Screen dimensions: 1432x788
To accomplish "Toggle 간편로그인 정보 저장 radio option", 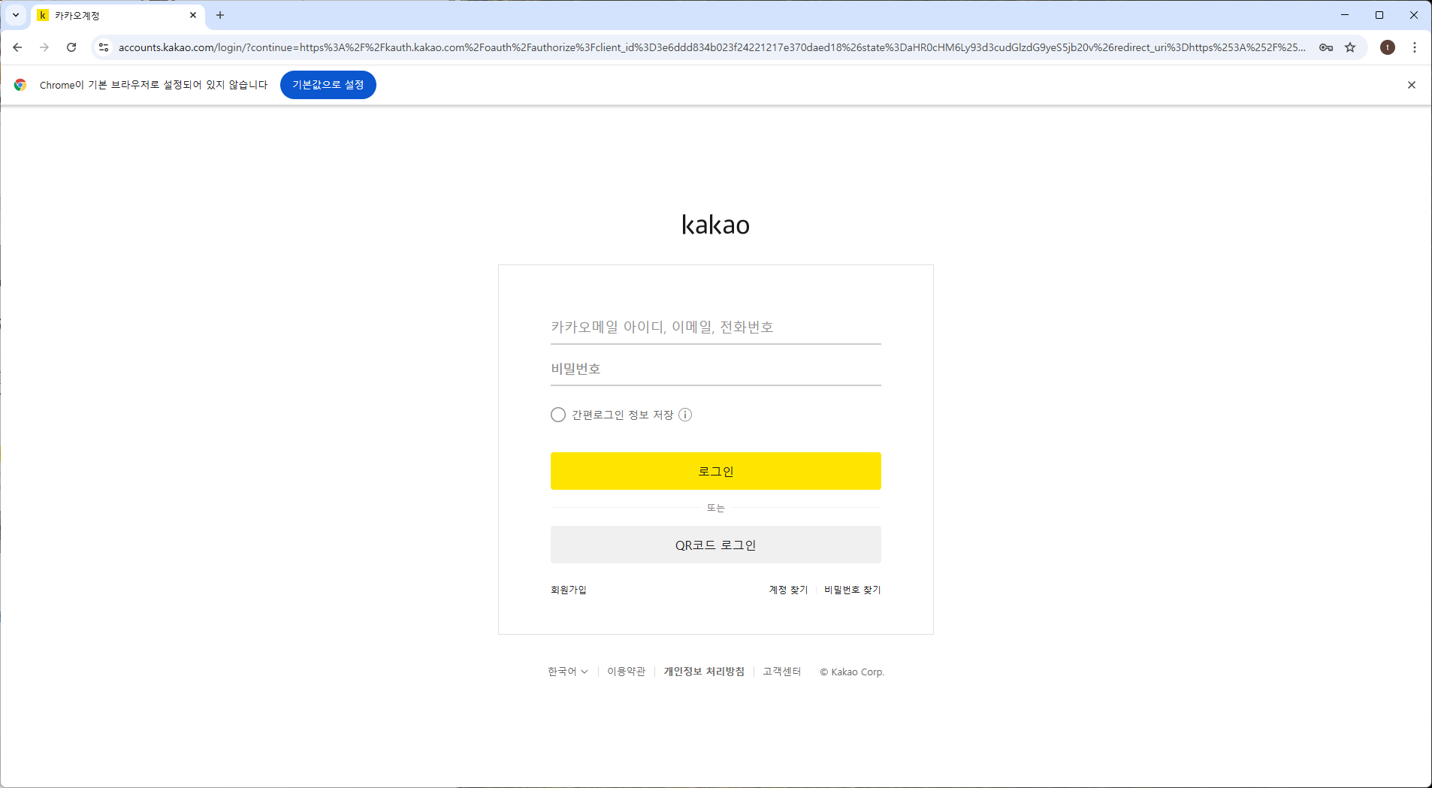I will click(558, 415).
